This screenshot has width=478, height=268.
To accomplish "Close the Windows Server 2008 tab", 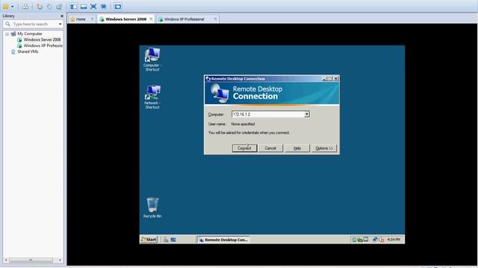I will (x=151, y=19).
